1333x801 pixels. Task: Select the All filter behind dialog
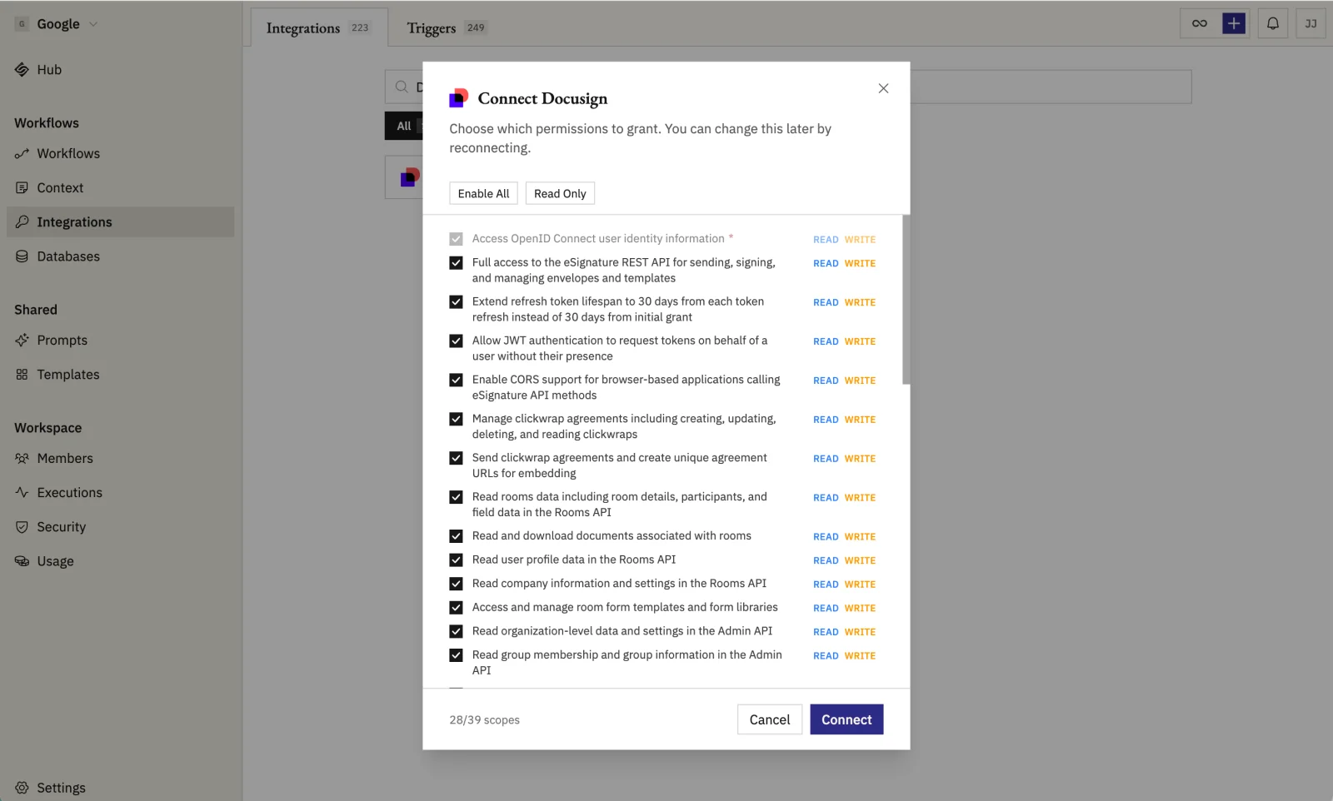(404, 127)
